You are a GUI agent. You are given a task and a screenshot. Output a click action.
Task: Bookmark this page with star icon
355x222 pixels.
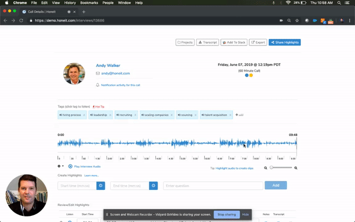coord(297,21)
